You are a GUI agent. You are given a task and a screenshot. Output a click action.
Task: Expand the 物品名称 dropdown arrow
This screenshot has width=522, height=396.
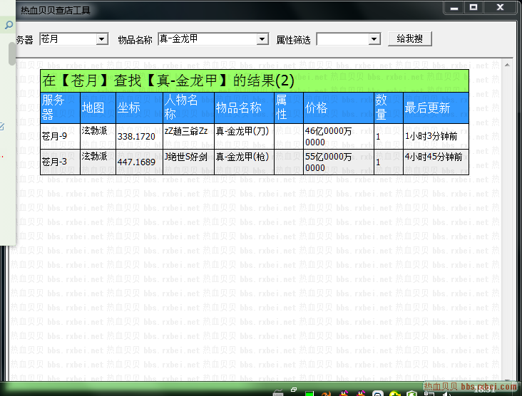262,39
